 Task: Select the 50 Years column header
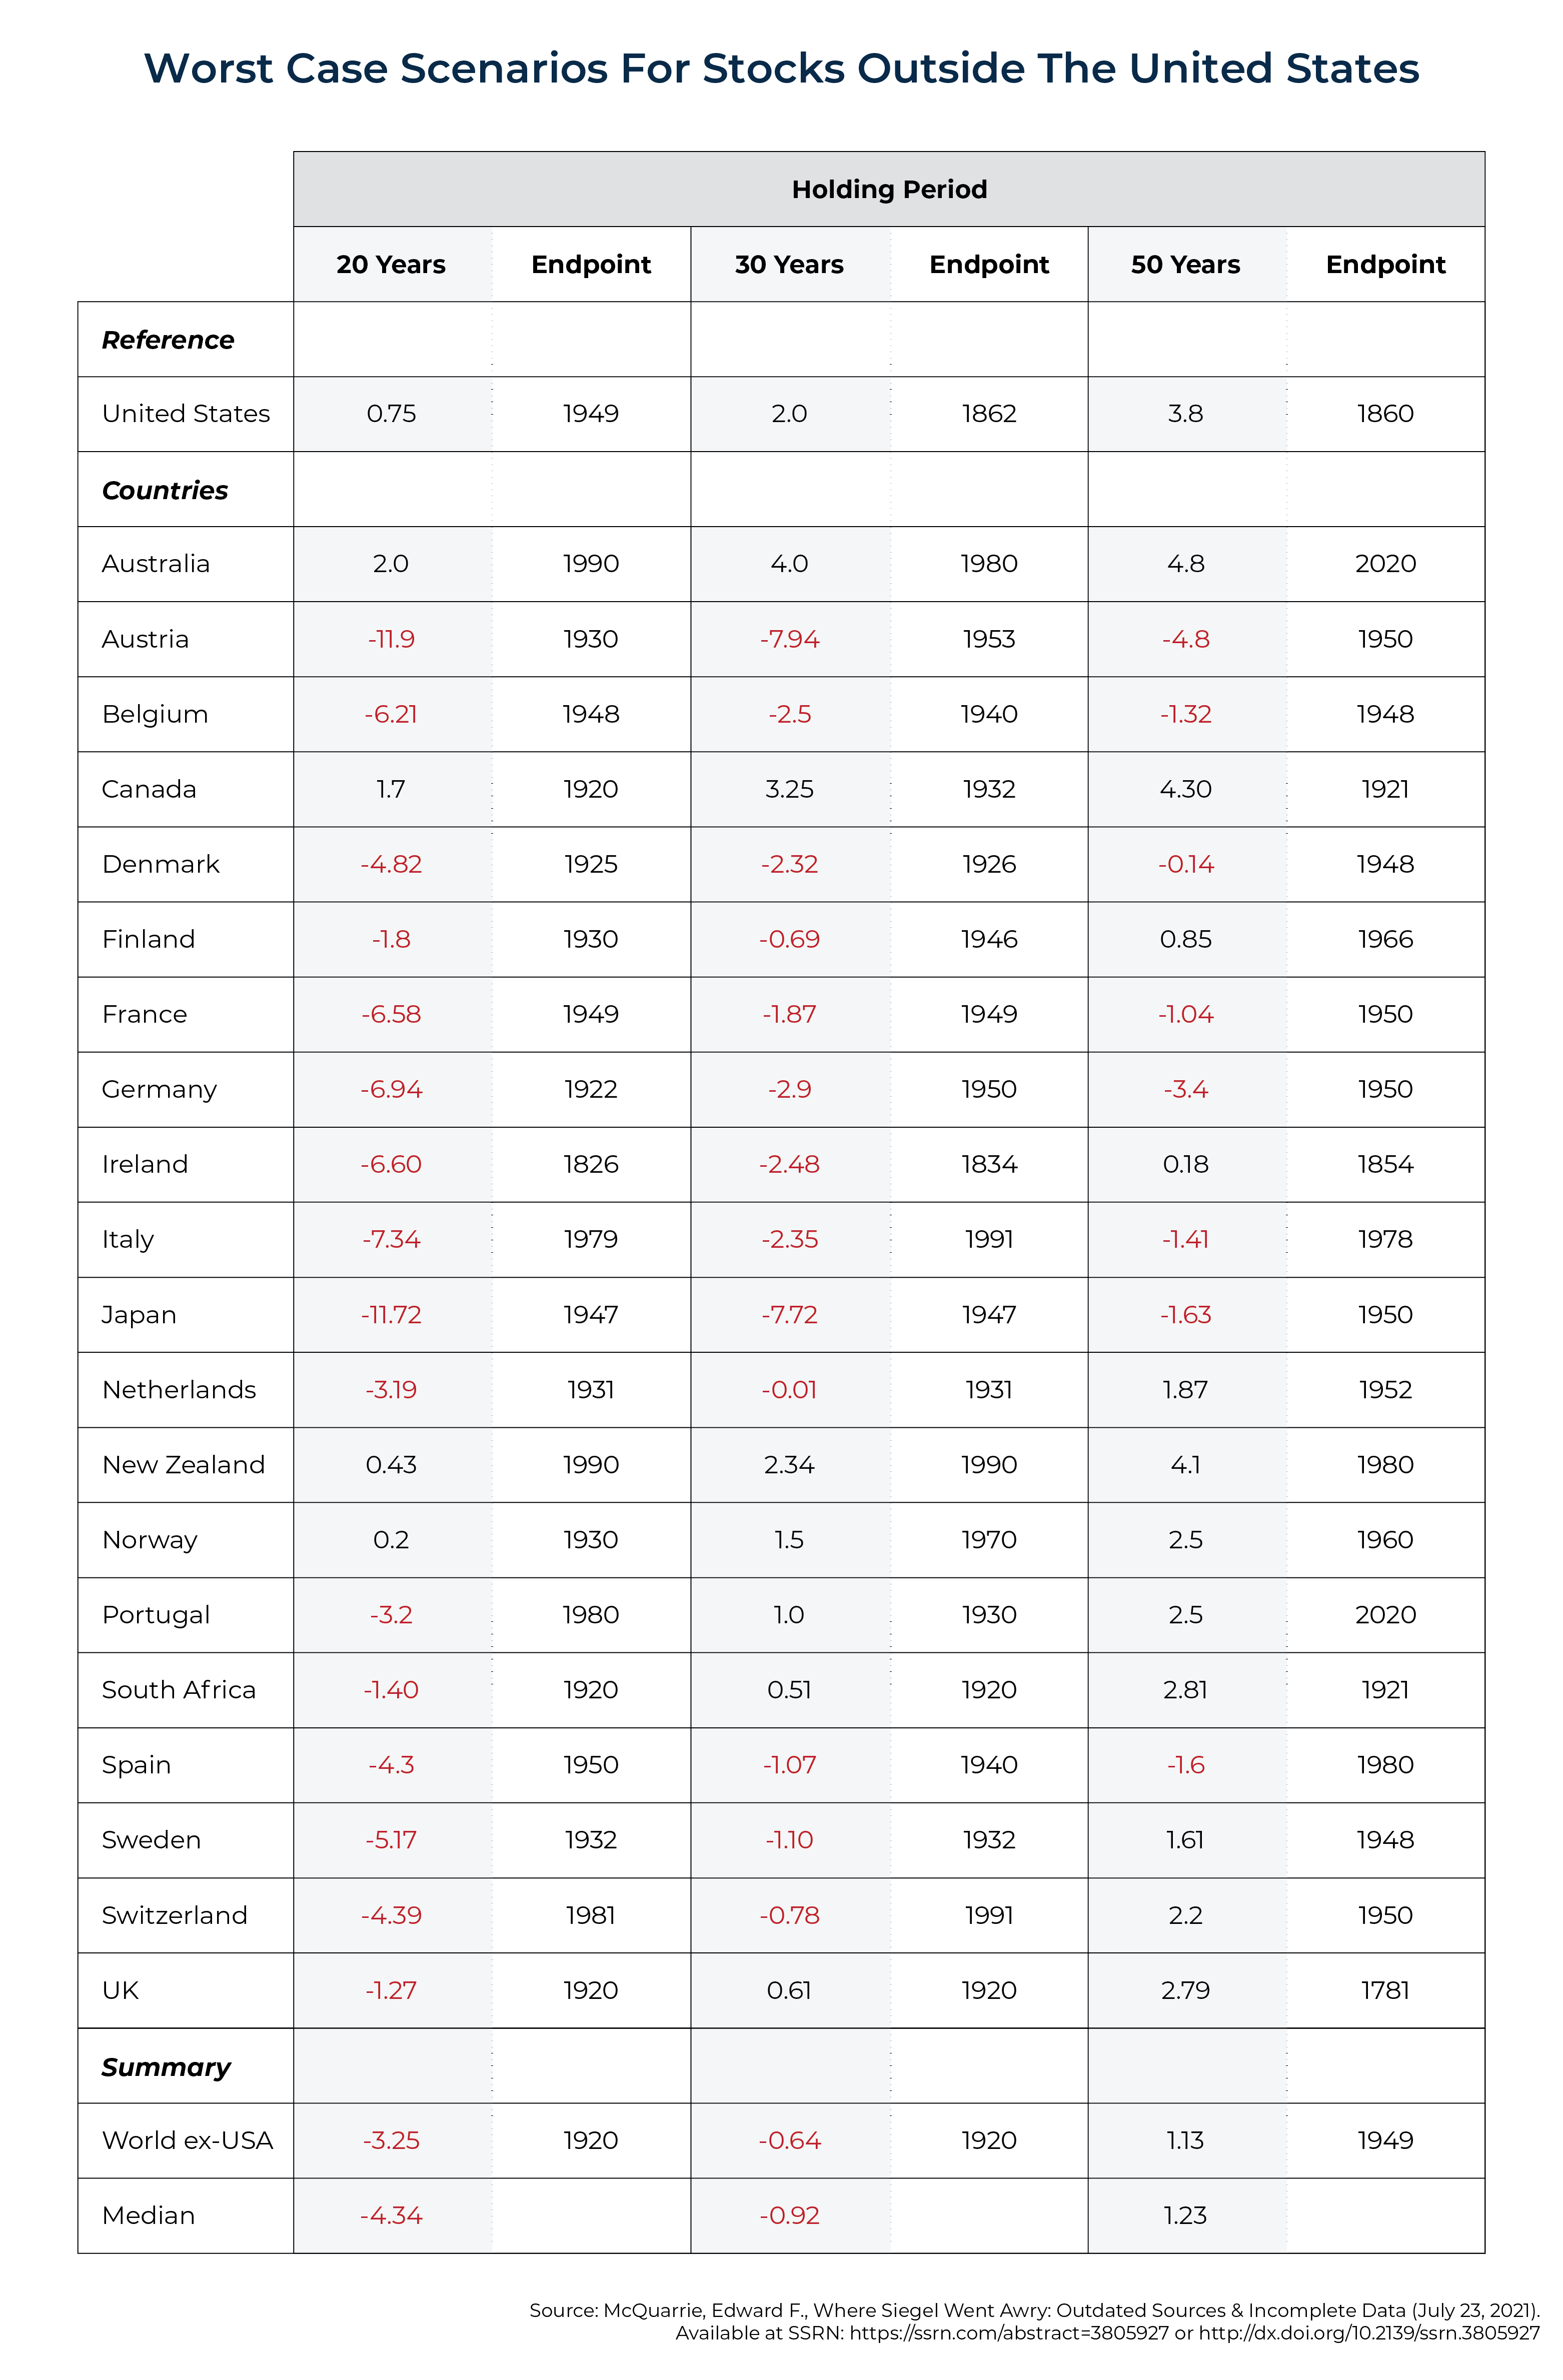click(1185, 264)
